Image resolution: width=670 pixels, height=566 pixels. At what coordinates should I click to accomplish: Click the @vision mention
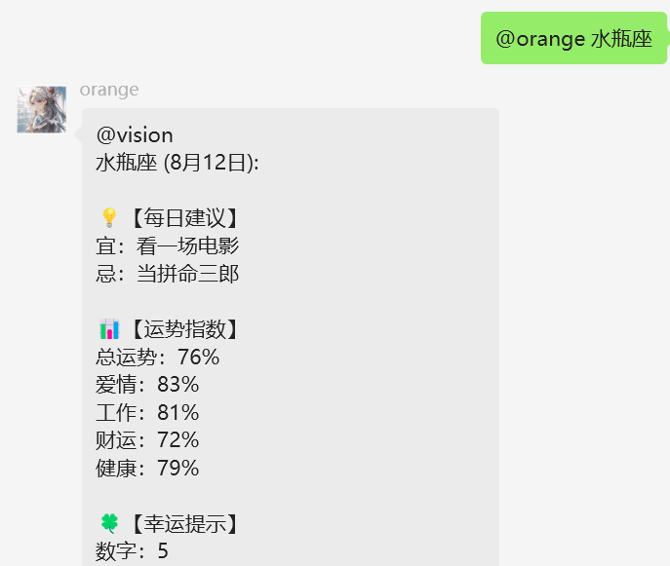click(135, 135)
